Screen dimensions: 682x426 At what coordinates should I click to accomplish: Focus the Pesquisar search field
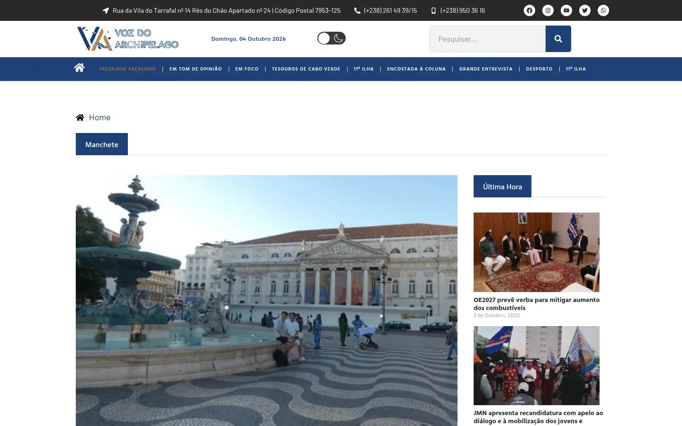pos(487,39)
